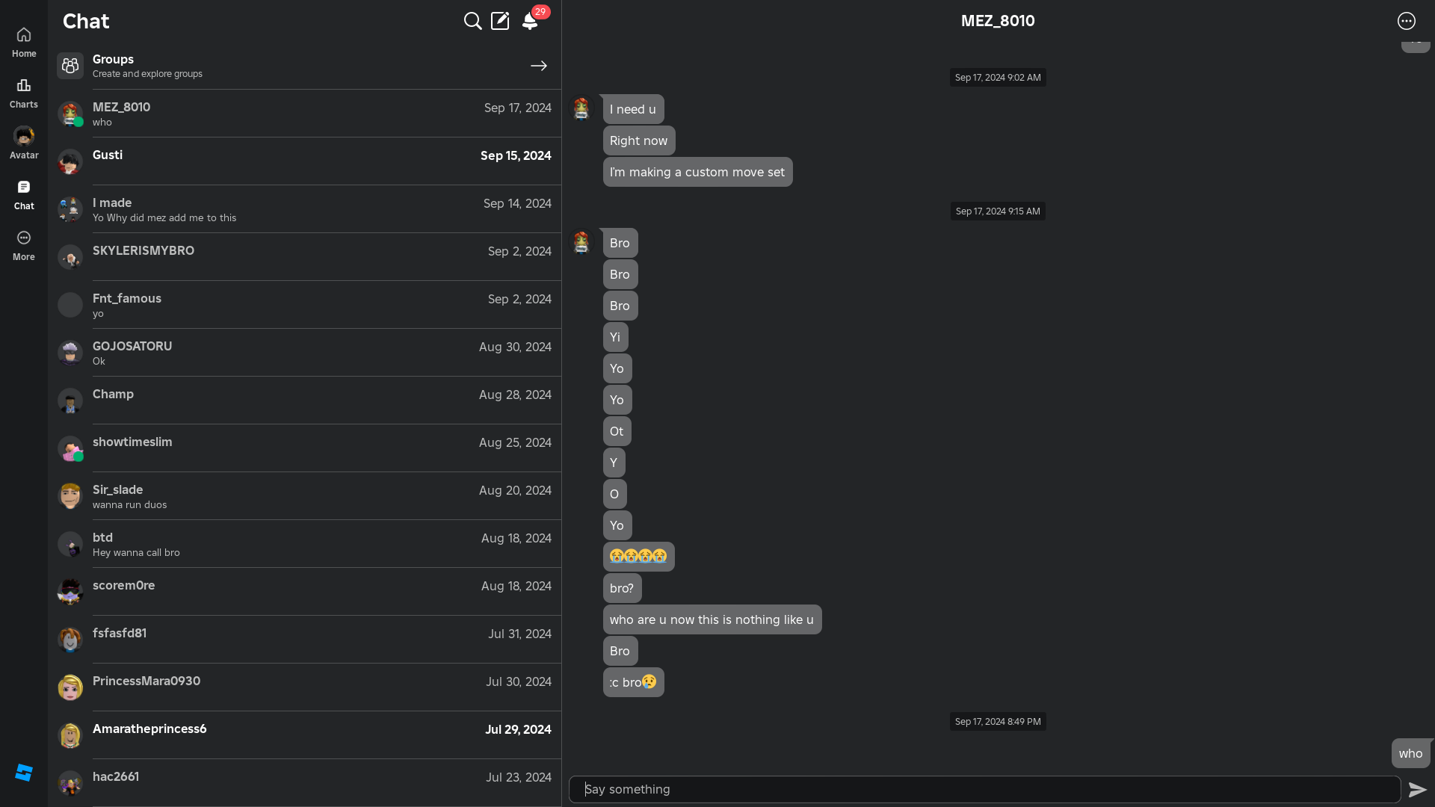Open notifications bell with 29 badge
Viewport: 1435px width, 807px height.
pyautogui.click(x=530, y=21)
